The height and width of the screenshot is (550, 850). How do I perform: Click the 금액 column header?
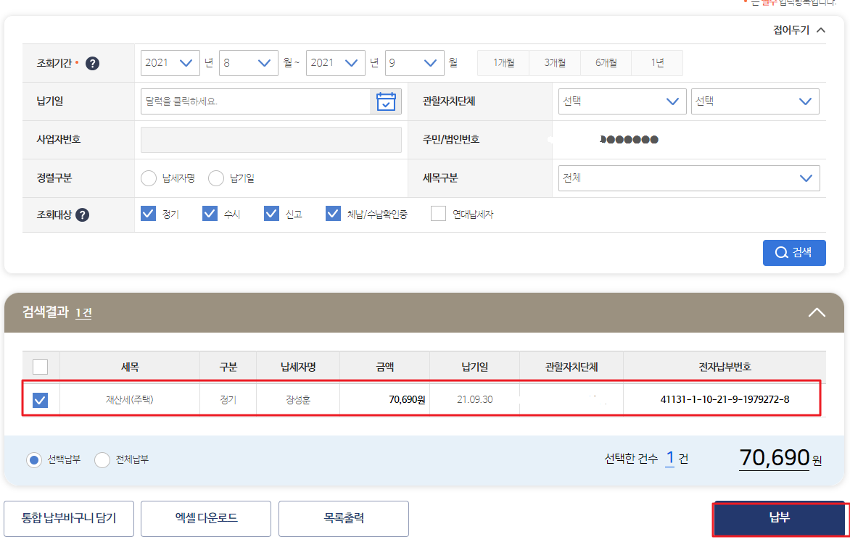[x=385, y=367]
